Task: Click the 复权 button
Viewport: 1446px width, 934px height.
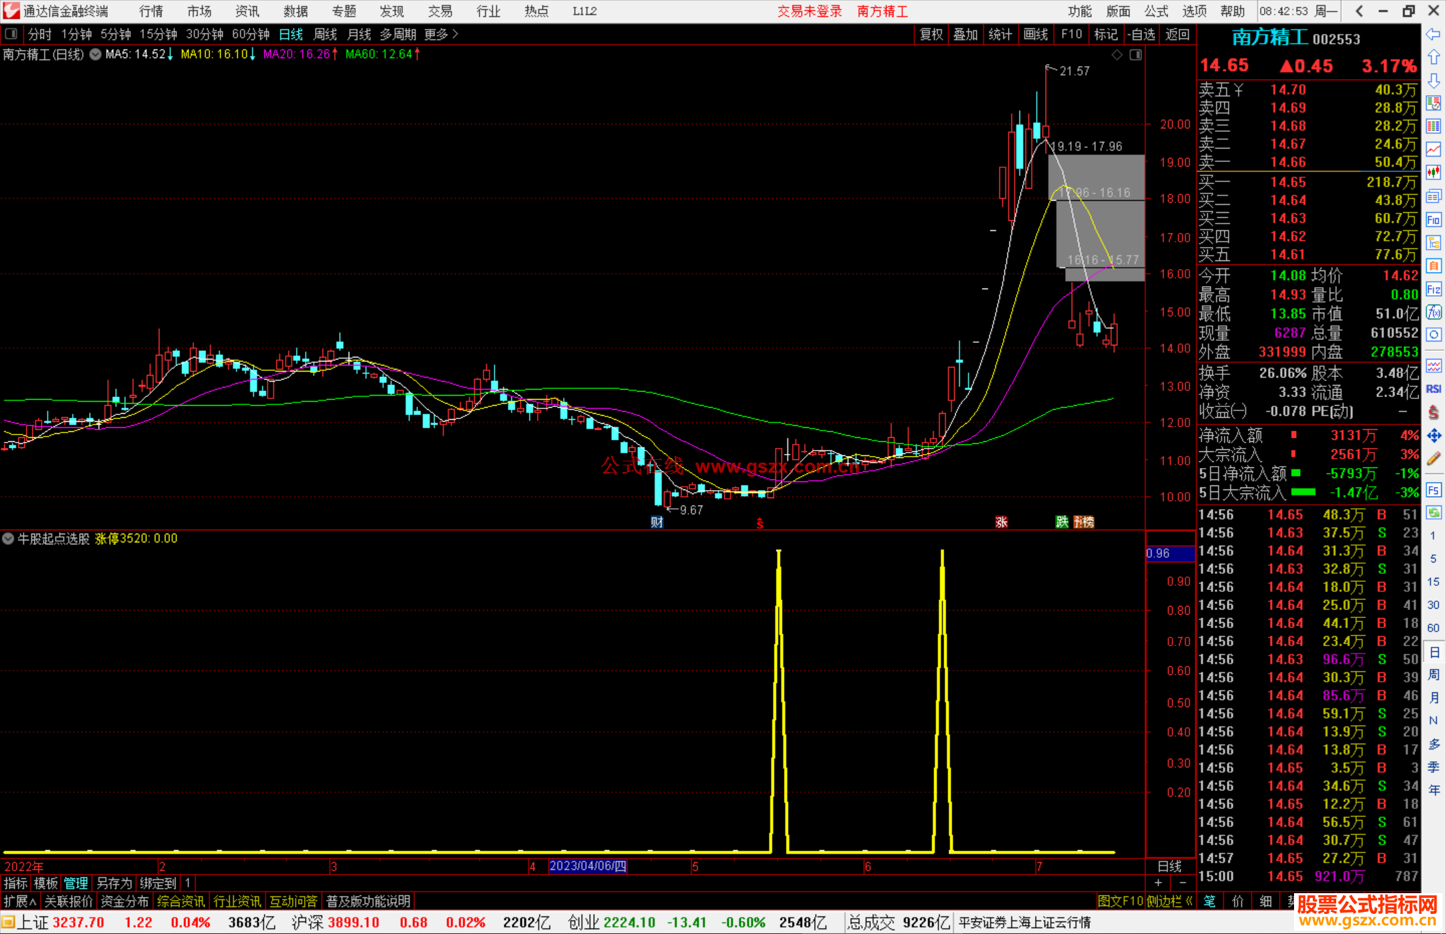Action: click(x=931, y=34)
